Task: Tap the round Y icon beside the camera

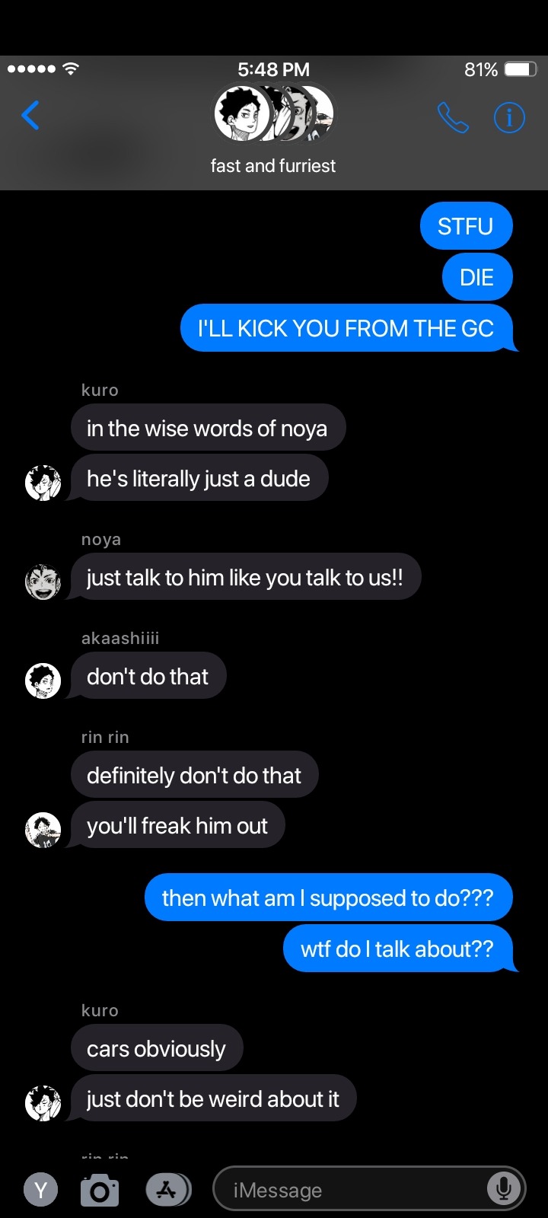Action: click(x=41, y=1190)
